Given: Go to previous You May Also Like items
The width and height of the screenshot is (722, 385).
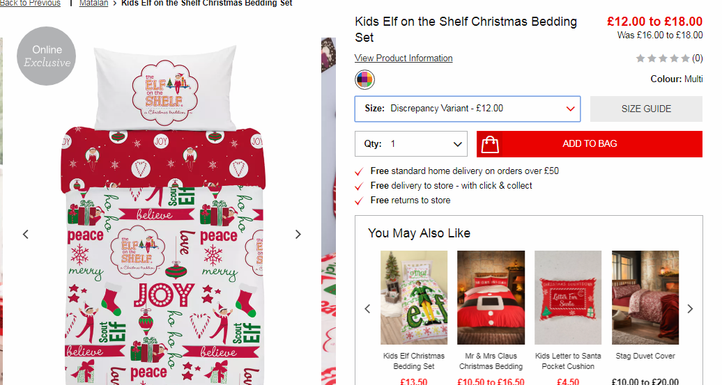Looking at the screenshot, I should coord(367,308).
